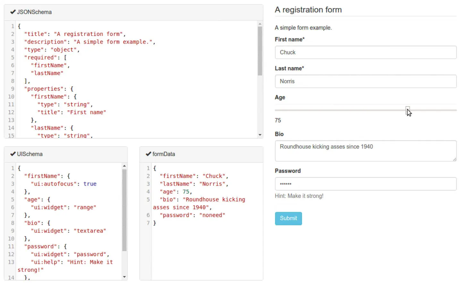Click the Bio field label
The width and height of the screenshot is (461, 284).
279,134
